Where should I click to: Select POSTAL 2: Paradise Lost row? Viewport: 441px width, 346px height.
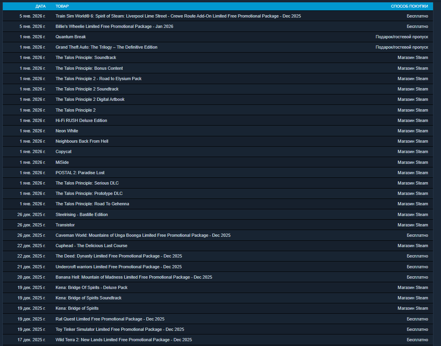(218, 173)
